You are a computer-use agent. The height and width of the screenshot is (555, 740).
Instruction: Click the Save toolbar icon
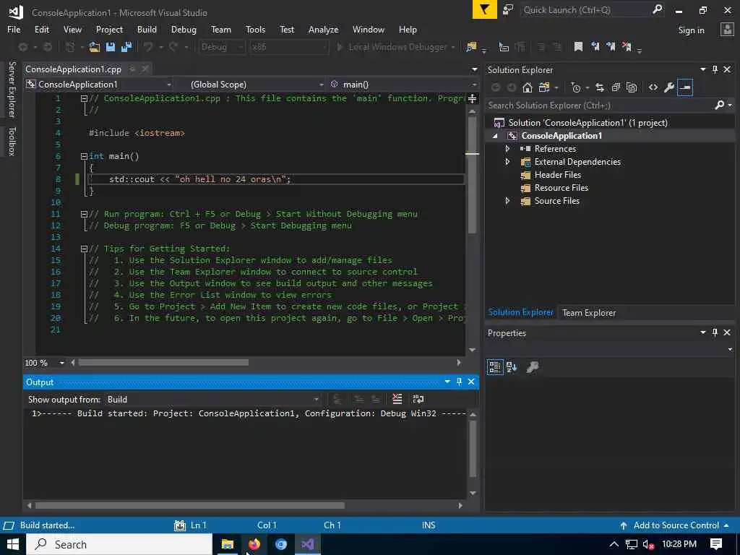pyautogui.click(x=111, y=47)
